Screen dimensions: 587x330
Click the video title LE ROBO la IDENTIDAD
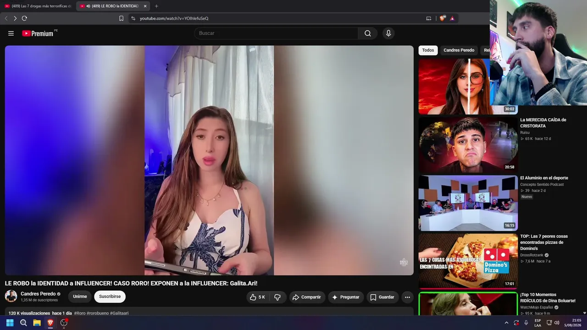pyautogui.click(x=131, y=284)
